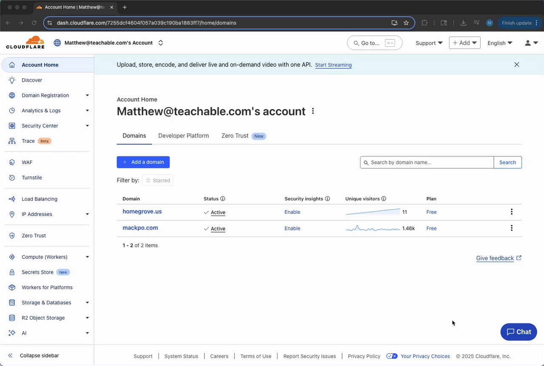This screenshot has height=366, width=544.
Task: Switch to the Developer Platform tab
Action: pyautogui.click(x=184, y=136)
